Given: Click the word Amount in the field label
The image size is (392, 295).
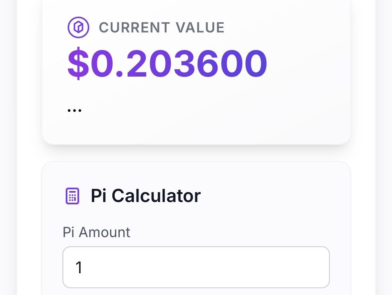Looking at the screenshot, I should click(104, 232).
